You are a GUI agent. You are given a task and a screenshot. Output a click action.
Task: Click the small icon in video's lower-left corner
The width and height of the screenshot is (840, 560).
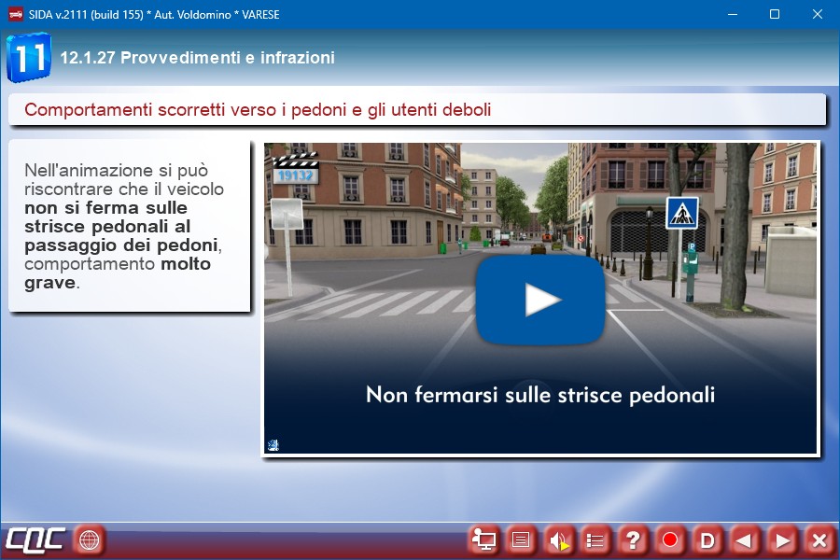point(273,445)
